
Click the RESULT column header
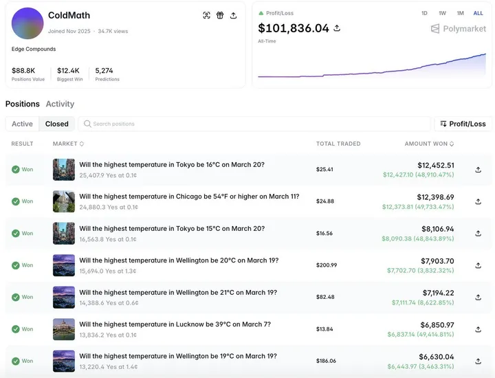click(x=22, y=144)
